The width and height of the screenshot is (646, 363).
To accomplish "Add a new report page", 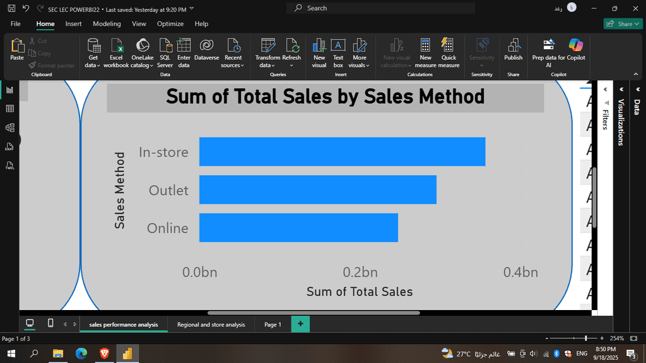I will [x=300, y=324].
